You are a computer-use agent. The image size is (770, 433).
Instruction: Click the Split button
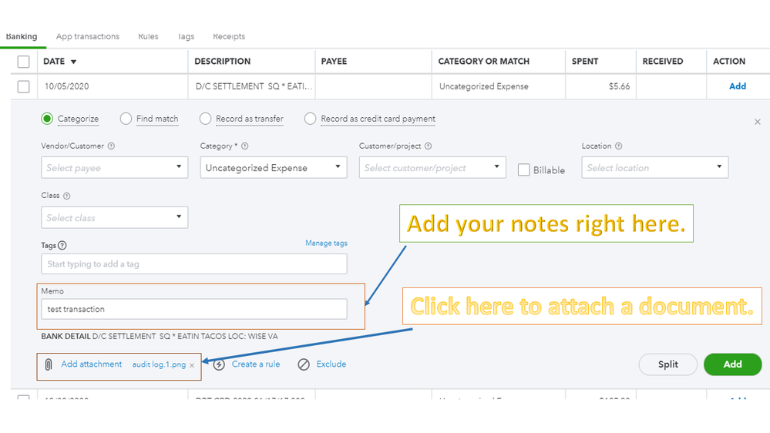click(x=668, y=364)
